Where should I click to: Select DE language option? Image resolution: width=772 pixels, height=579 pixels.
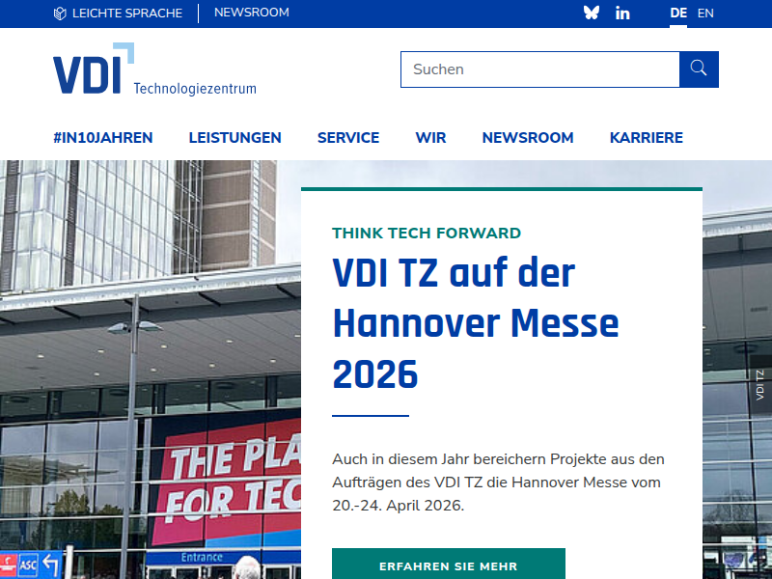tap(678, 14)
